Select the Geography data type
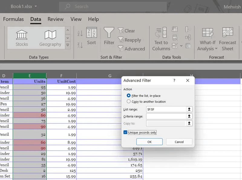The width and height of the screenshot is (242, 180). [x=50, y=38]
